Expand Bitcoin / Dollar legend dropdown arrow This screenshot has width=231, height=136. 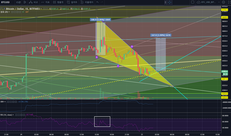tap(41, 9)
